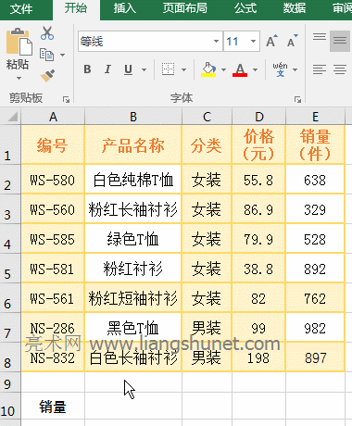Select price cell 38.8
Image resolution: width=352 pixels, height=426 pixels.
tap(258, 269)
